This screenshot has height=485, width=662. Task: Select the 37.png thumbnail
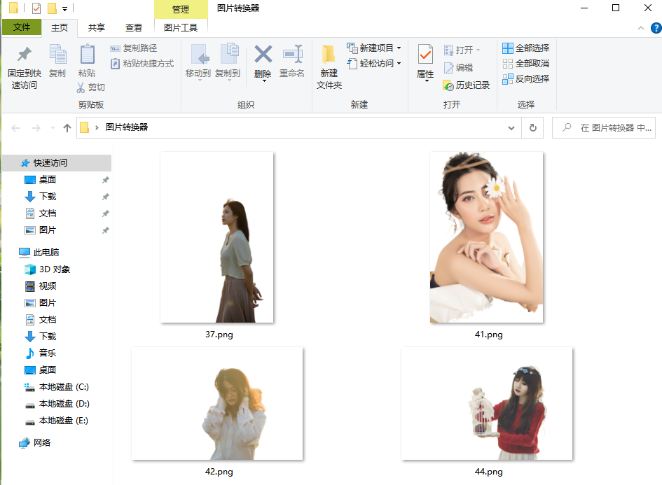click(217, 237)
